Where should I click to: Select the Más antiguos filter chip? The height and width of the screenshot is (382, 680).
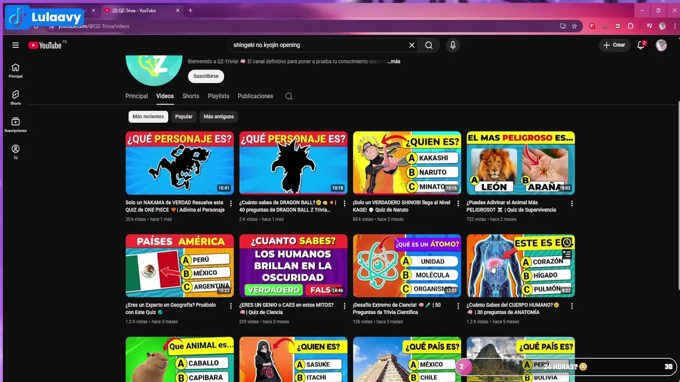coord(219,116)
